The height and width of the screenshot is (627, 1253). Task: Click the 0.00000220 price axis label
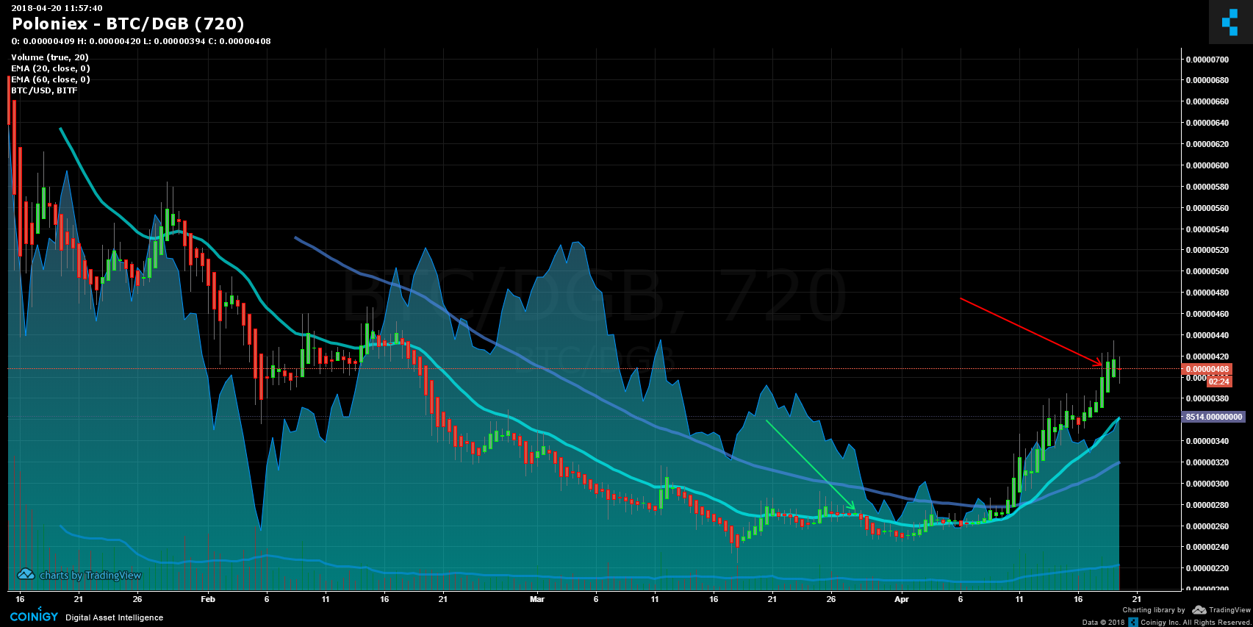coord(1207,568)
